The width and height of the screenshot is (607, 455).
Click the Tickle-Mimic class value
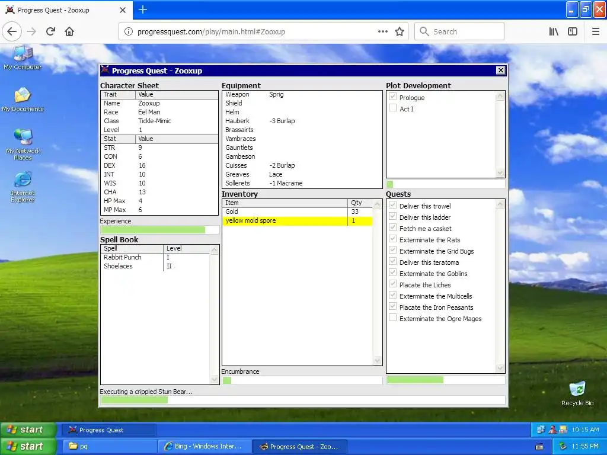pyautogui.click(x=155, y=121)
